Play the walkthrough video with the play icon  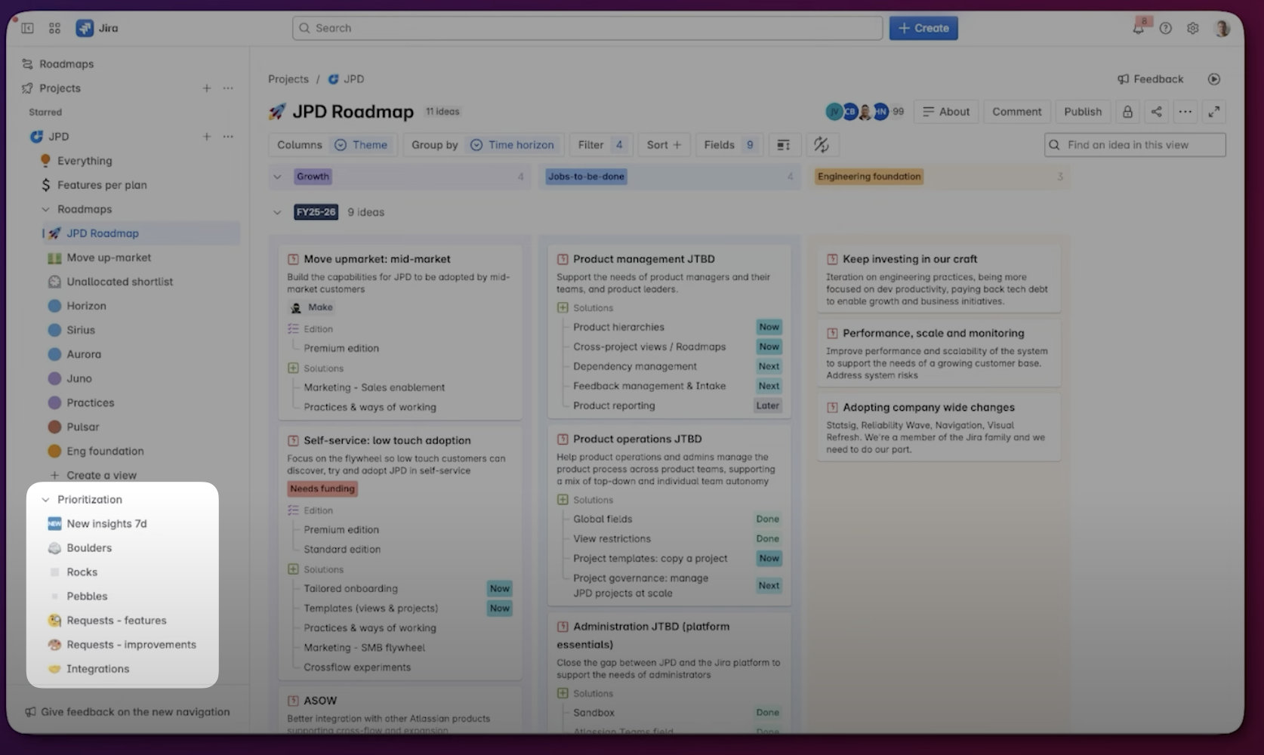coord(1214,79)
